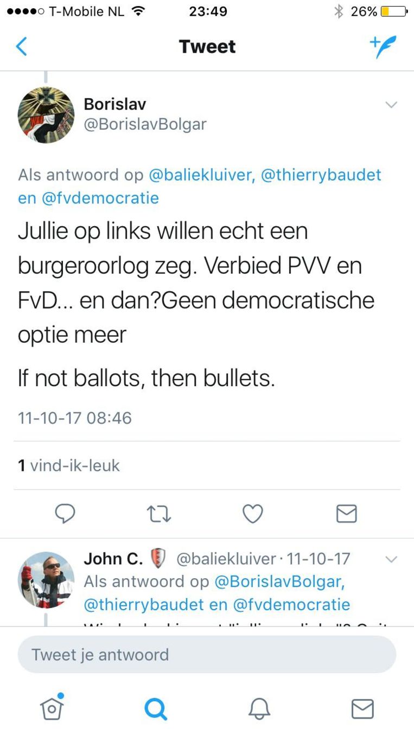The width and height of the screenshot is (414, 736).
Task: Expand options chevron on Borislav's tweet
Action: pos(391,105)
